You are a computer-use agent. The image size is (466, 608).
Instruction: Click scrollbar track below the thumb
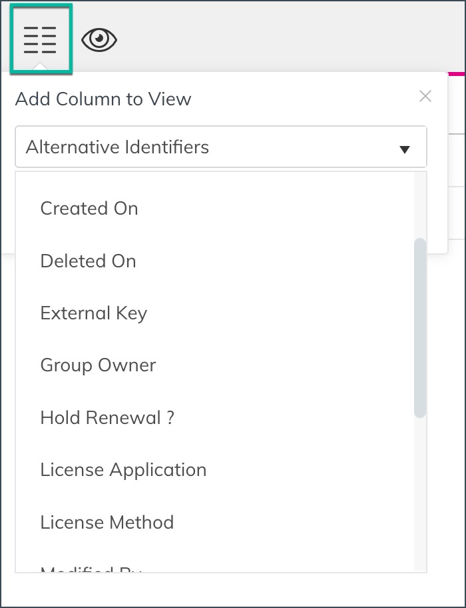[x=419, y=493]
